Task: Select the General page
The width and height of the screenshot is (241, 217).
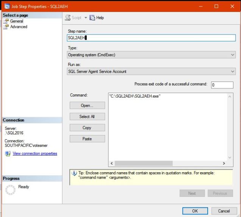Action: pos(17,21)
